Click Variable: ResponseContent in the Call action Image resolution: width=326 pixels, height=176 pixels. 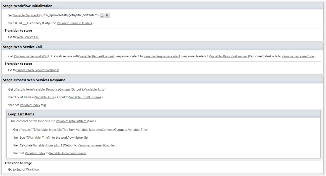[x=162, y=56]
